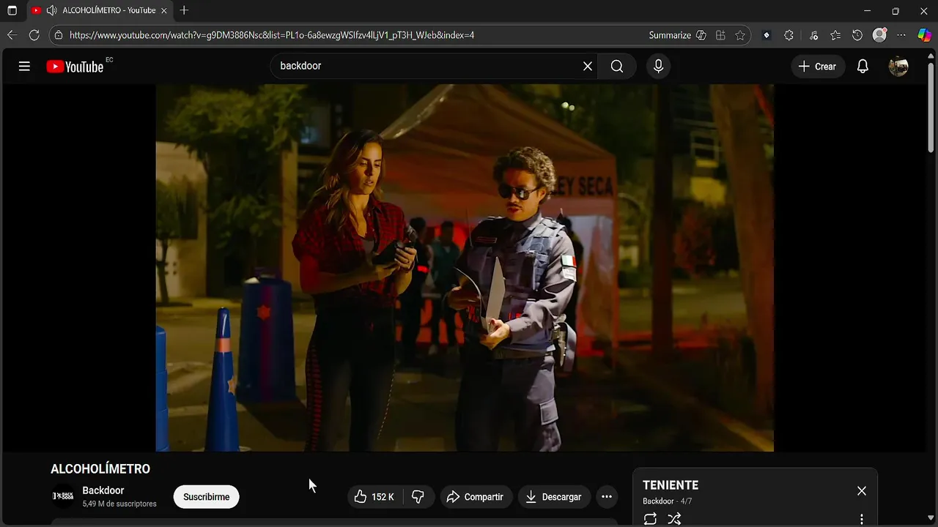Screen dimensions: 938x527
Task: Open Copilot summarize icon in address bar
Action: point(701,35)
